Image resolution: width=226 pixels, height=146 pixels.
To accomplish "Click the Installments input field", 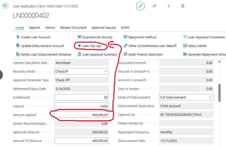I will click(x=82, y=98).
